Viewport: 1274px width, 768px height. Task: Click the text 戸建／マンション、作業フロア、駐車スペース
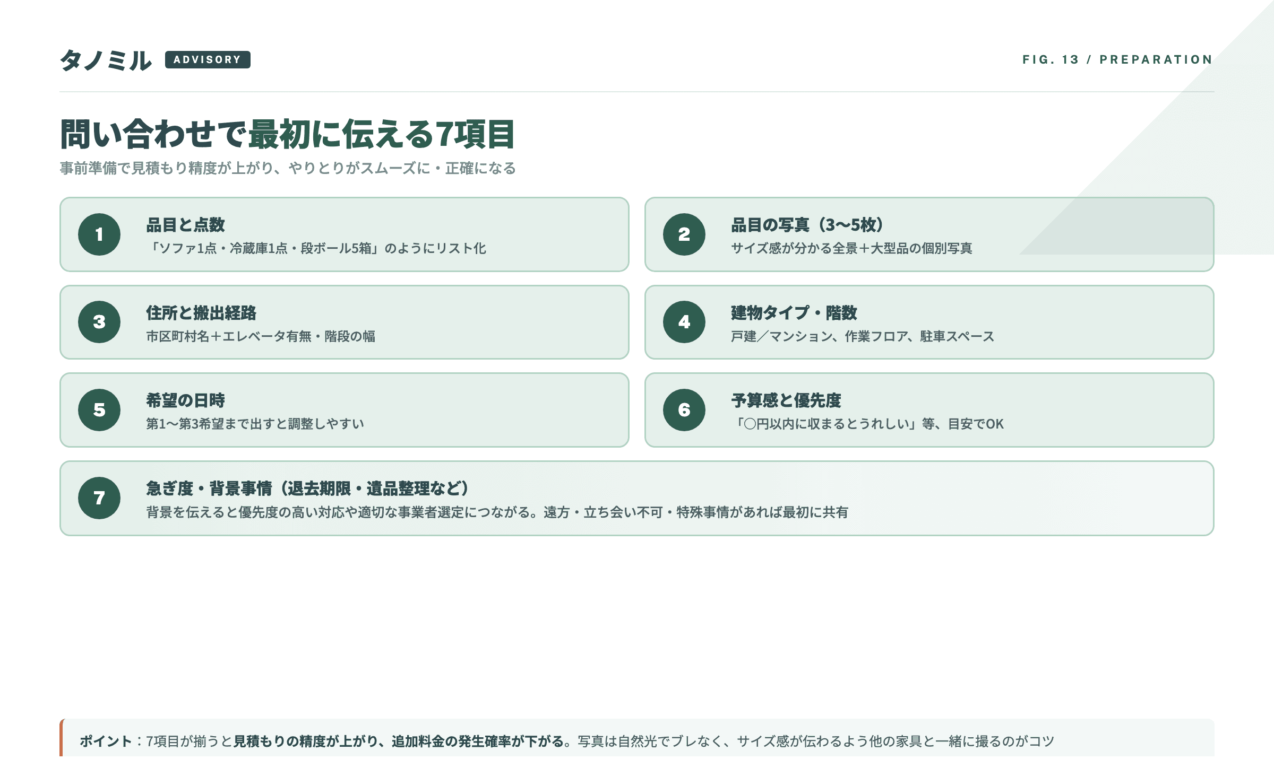tap(863, 336)
